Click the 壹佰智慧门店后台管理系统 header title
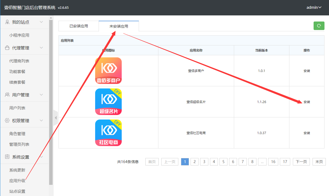Viewport: 329px width, 196px height. point(30,7)
